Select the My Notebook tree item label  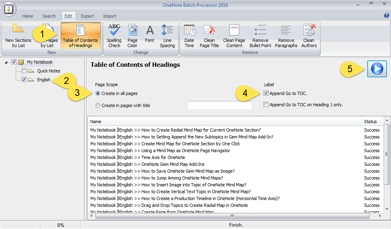pos(40,62)
